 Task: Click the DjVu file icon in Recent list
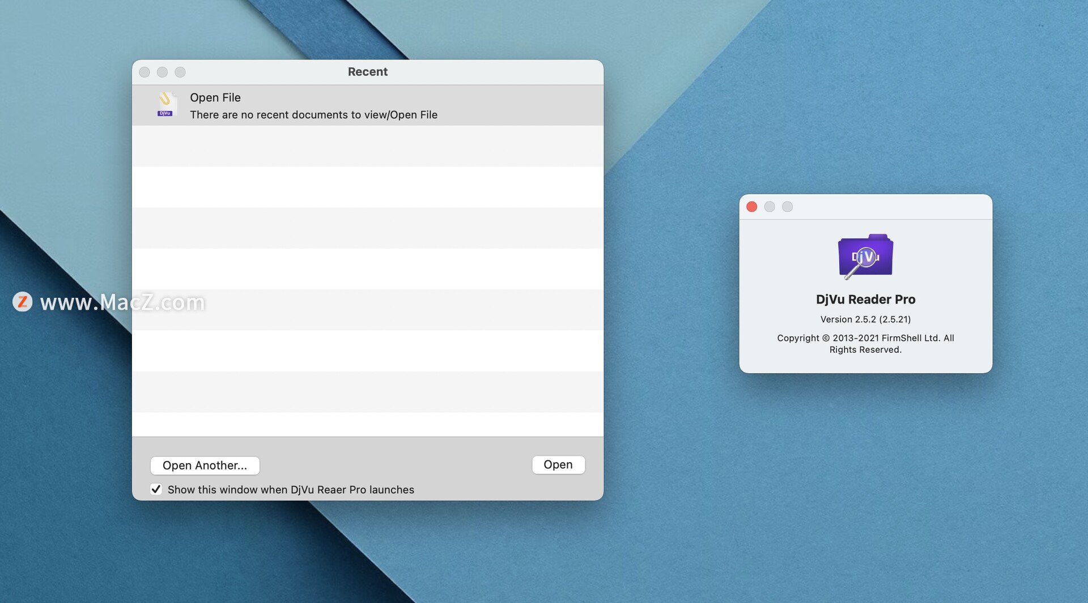165,105
